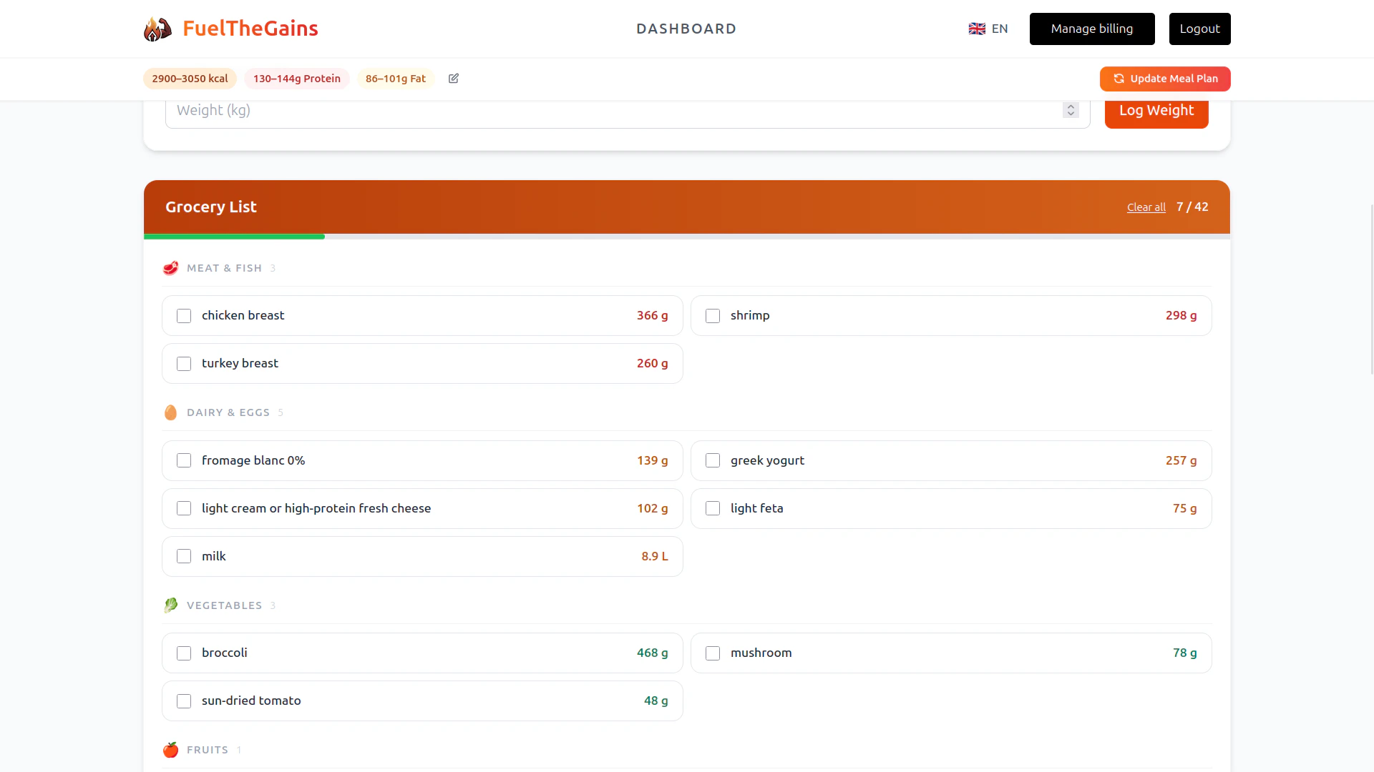Open the Dashboard nav item
This screenshot has height=772, width=1374.
pyautogui.click(x=686, y=29)
